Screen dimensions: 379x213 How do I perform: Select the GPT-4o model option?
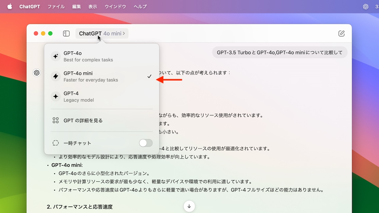pyautogui.click(x=102, y=56)
